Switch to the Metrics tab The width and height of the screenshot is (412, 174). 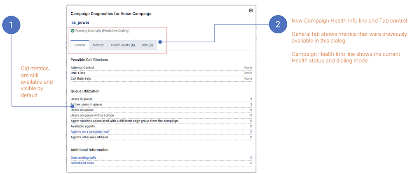coord(98,45)
